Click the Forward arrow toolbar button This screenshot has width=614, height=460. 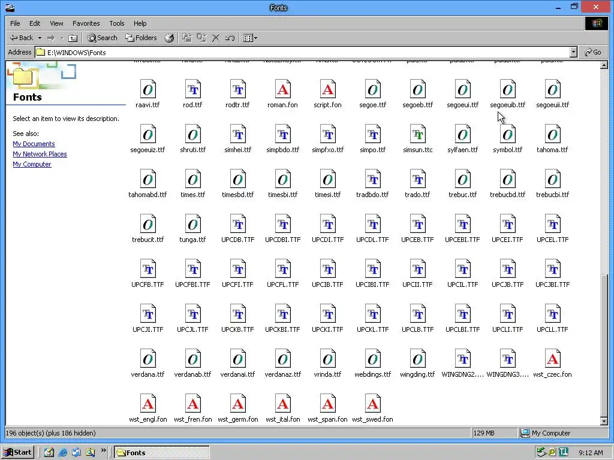(x=51, y=38)
